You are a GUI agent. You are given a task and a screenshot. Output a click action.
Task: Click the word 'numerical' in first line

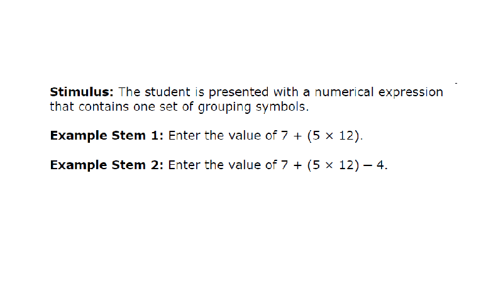[x=344, y=92]
